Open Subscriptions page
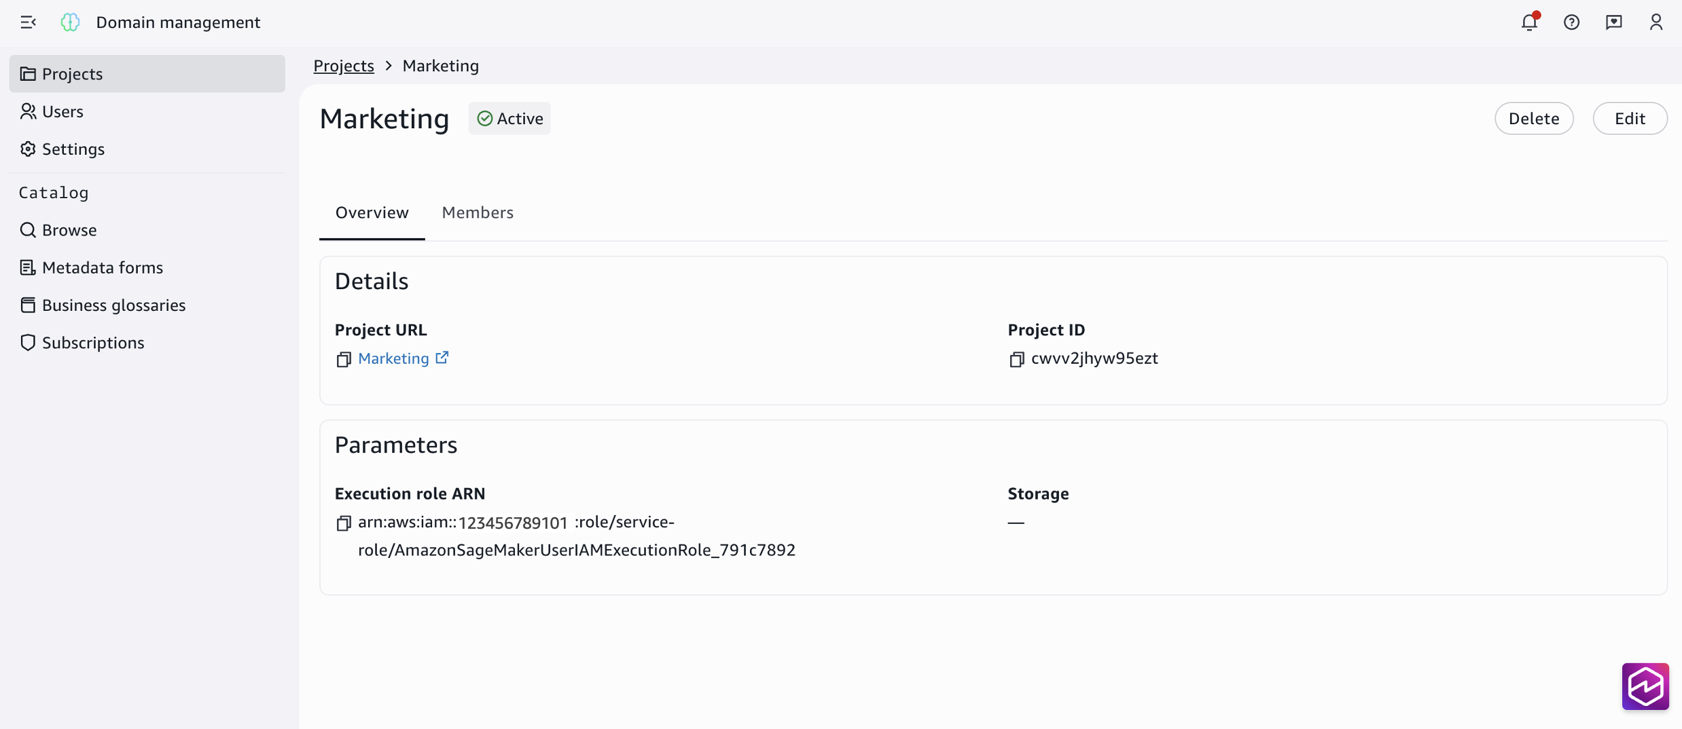Viewport: 1682px width, 729px height. 147,342
